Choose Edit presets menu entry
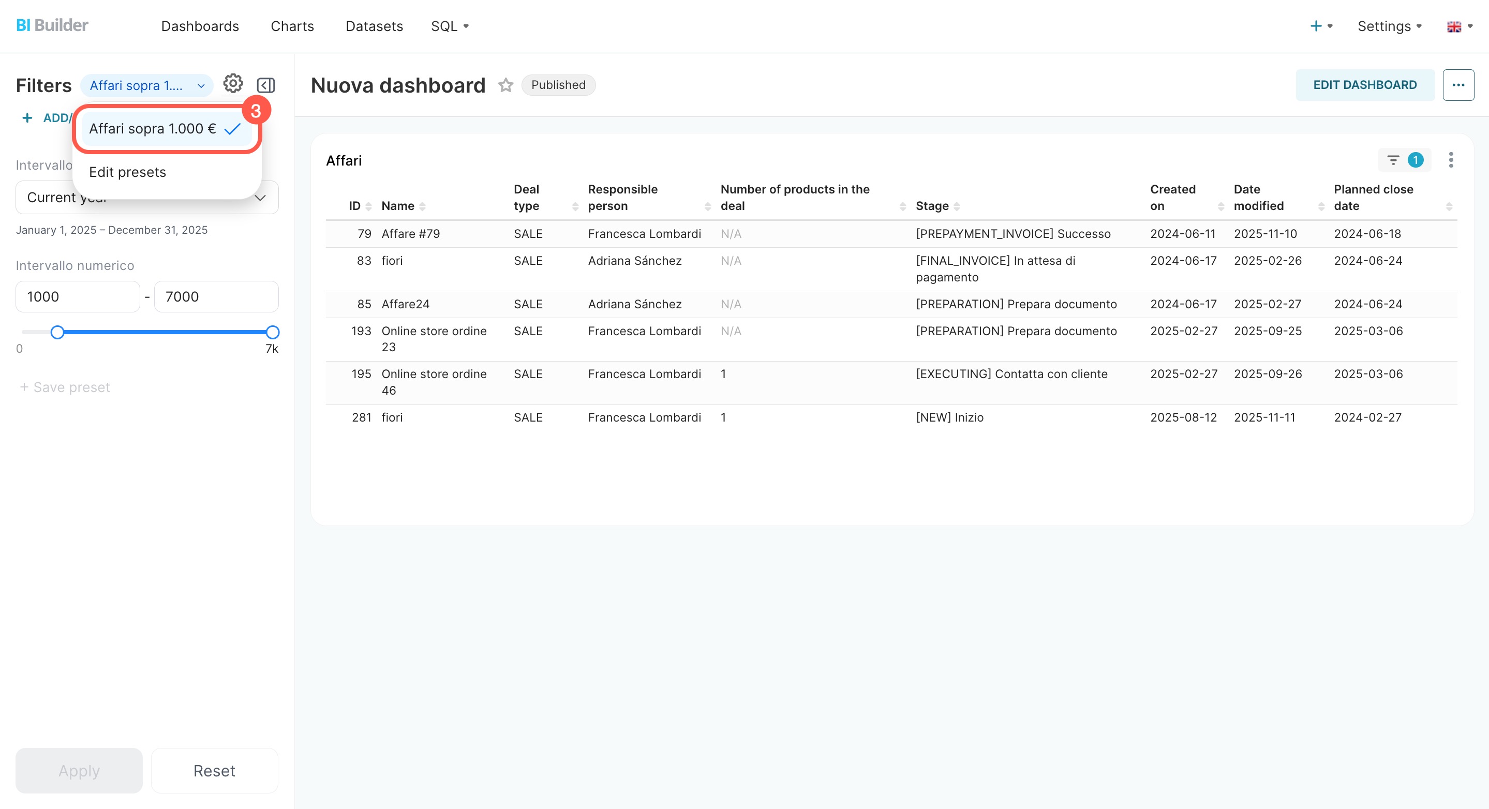This screenshot has height=809, width=1489. coord(127,172)
